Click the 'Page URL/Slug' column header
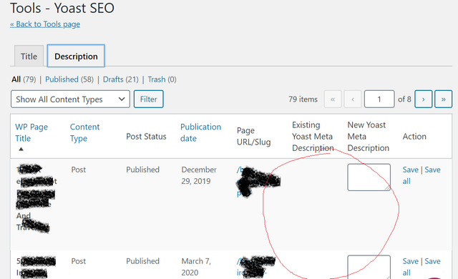The height and width of the screenshot is (279, 458). pos(254,137)
